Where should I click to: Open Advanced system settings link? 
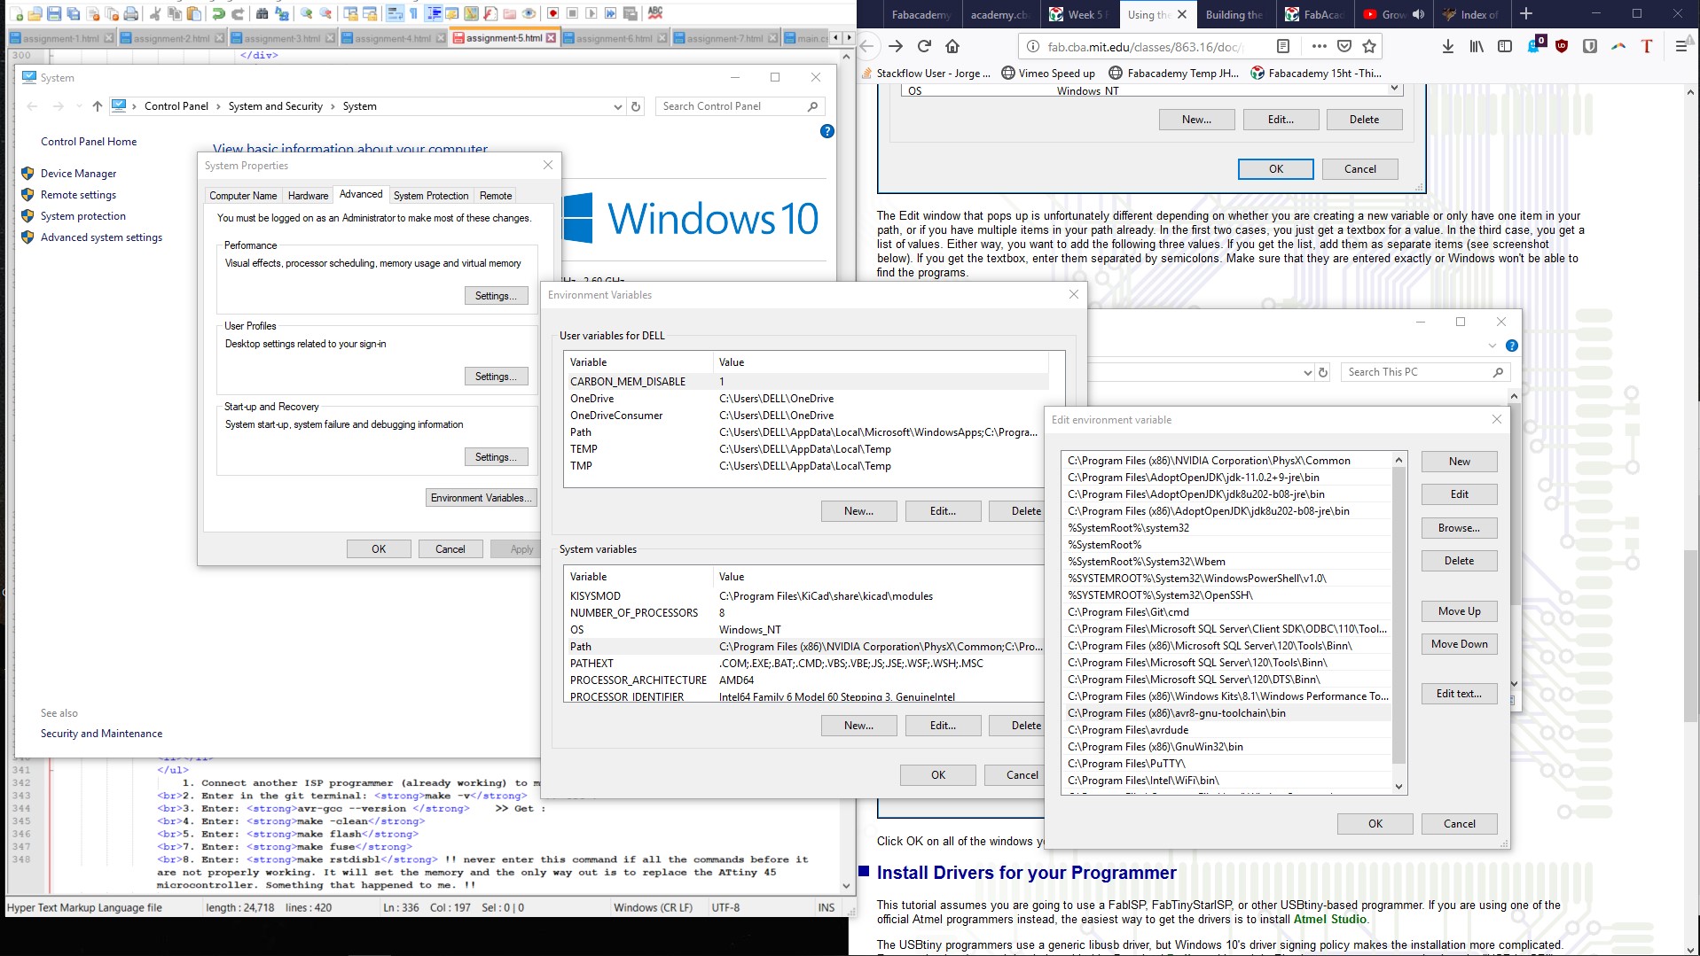tap(101, 237)
